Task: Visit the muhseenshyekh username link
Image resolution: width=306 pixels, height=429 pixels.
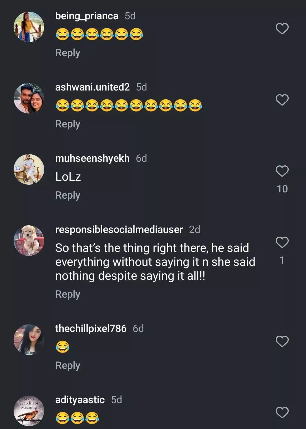Action: coord(92,158)
